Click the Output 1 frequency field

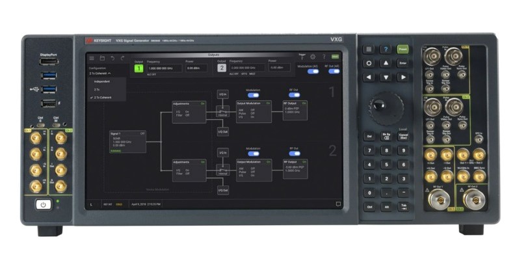pyautogui.click(x=163, y=68)
